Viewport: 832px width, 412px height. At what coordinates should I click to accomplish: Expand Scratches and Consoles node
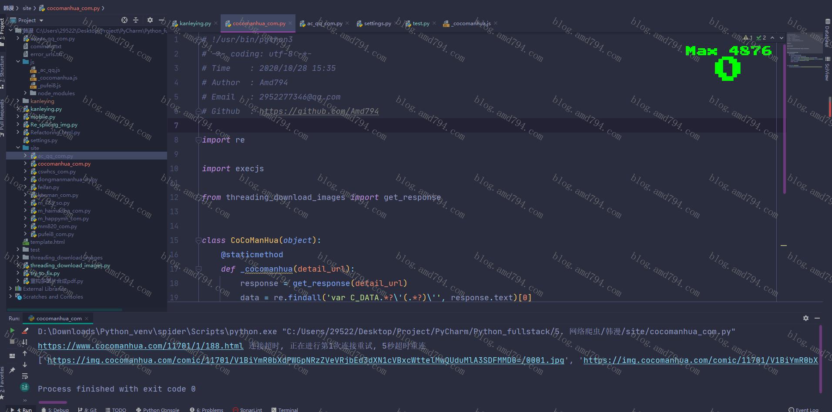(10, 296)
